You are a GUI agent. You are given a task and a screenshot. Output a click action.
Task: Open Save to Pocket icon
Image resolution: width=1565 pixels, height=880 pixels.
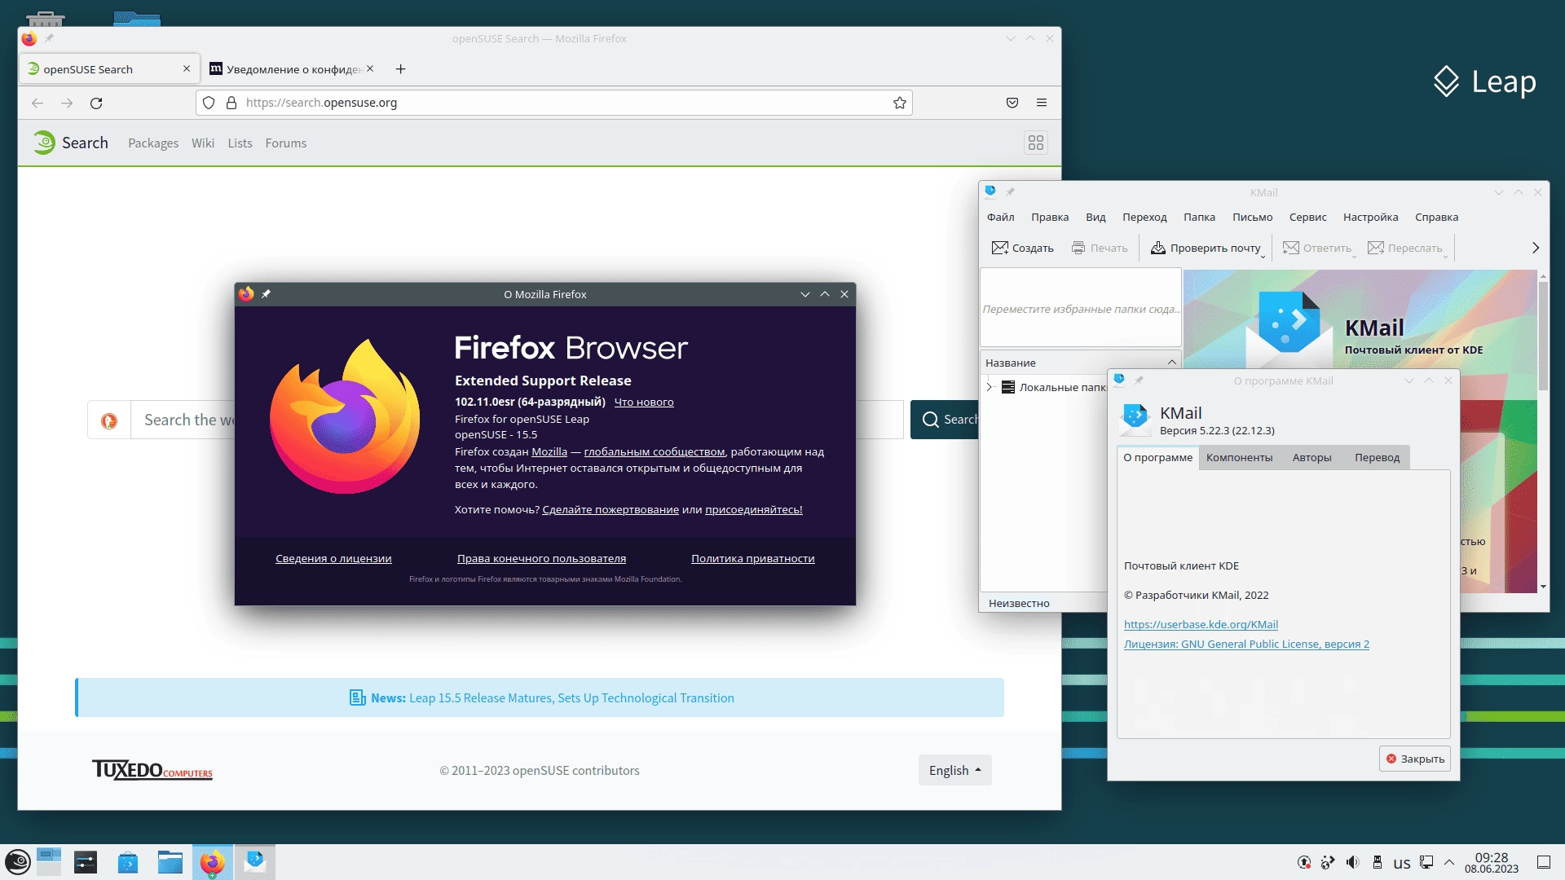click(x=1012, y=103)
